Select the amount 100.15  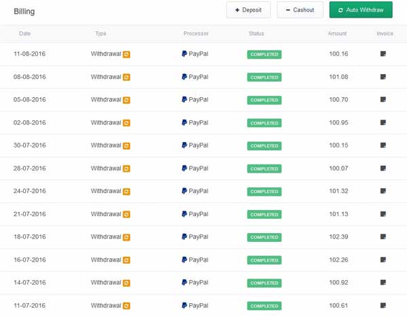(338, 145)
